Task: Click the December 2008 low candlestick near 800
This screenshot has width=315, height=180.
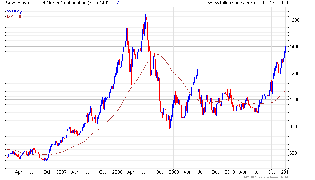Action: tap(170, 123)
